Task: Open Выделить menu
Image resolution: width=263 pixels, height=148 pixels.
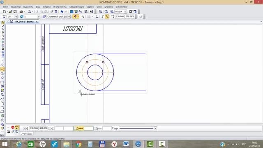Action: 28,7
